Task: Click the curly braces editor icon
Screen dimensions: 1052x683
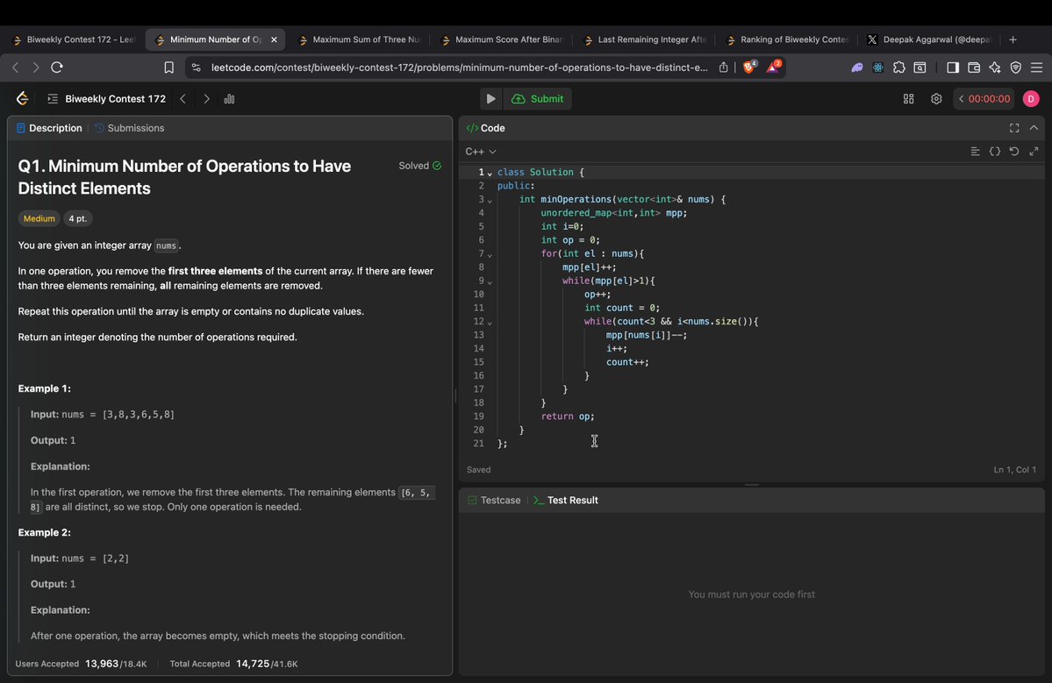Action: pyautogui.click(x=995, y=152)
